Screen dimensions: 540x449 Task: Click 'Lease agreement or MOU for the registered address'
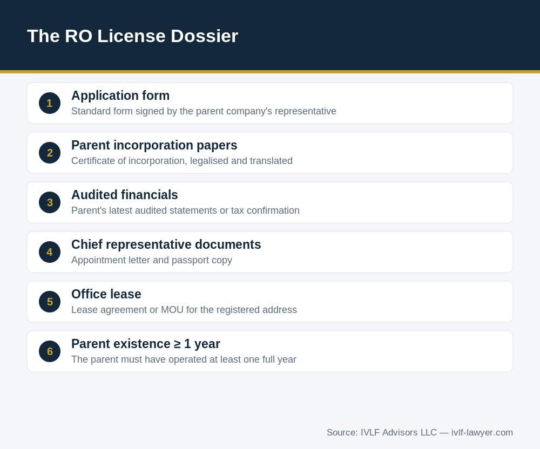pyautogui.click(x=184, y=310)
